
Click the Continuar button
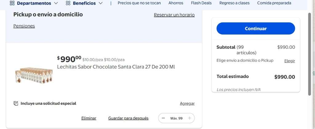(x=256, y=28)
